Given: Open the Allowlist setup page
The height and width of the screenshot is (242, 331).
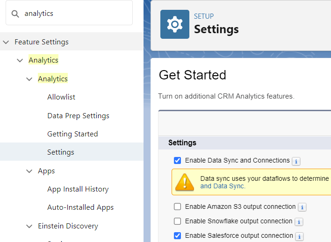Looking at the screenshot, I should (61, 97).
